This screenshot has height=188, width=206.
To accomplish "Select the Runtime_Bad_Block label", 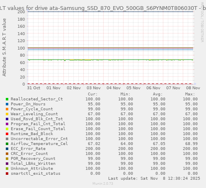I will pyautogui.click(x=32, y=134).
